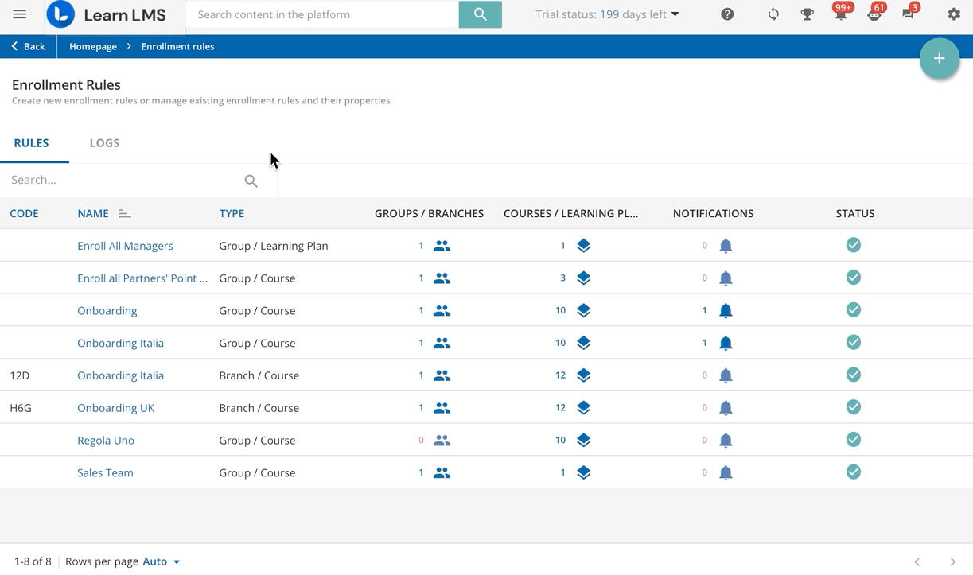Toggle status of Sales Team rule
Viewport: 973px width, 575px height.
click(x=854, y=472)
